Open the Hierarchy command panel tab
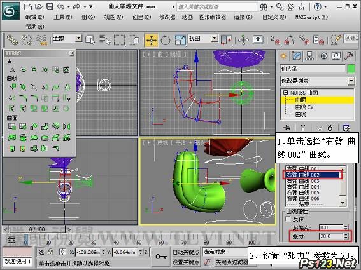 pyautogui.click(x=309, y=56)
